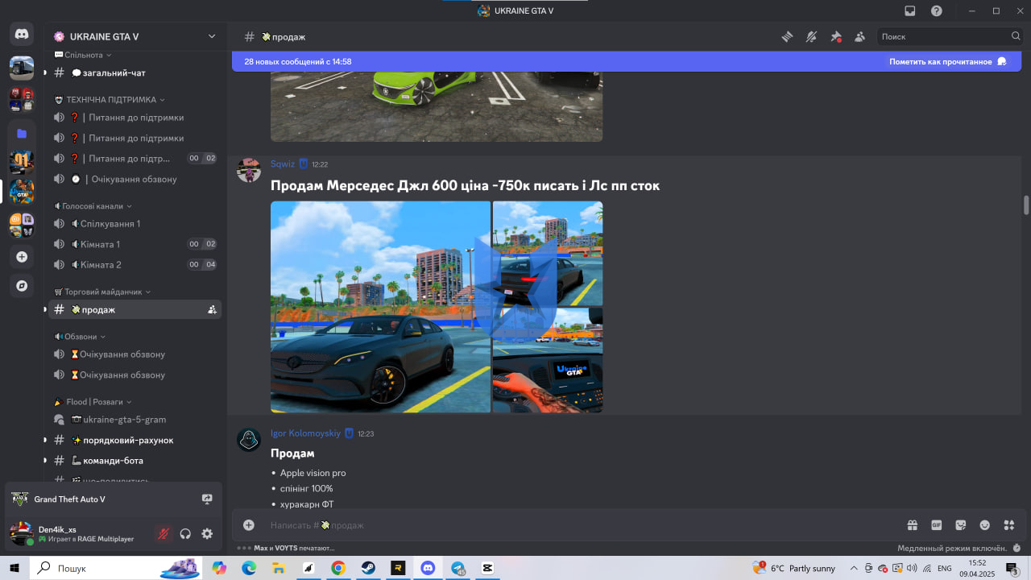This screenshot has height=580, width=1031.
Task: Join the Очікування обзвону channel under ТЕХНІЧНА ПІДТРИМКА
Action: 133,179
